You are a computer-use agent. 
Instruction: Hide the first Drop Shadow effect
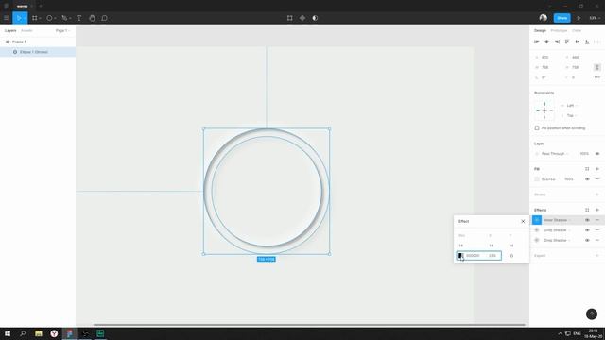(587, 230)
